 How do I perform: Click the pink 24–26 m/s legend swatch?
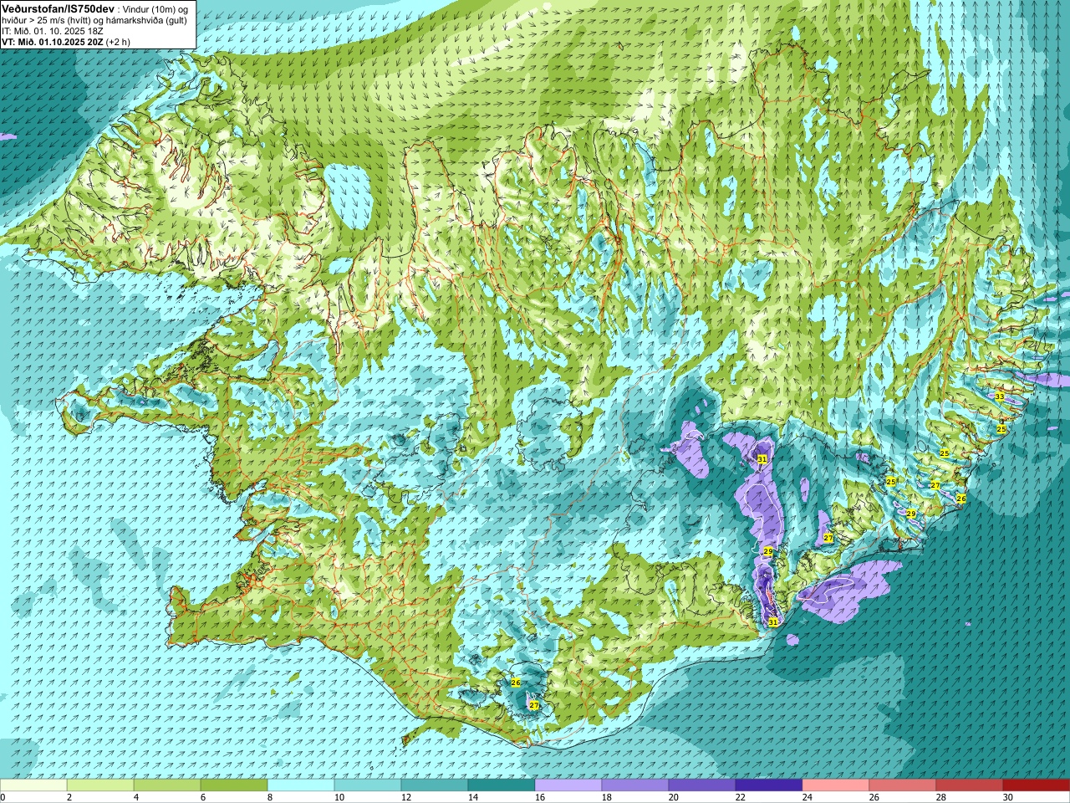pyautogui.click(x=836, y=785)
